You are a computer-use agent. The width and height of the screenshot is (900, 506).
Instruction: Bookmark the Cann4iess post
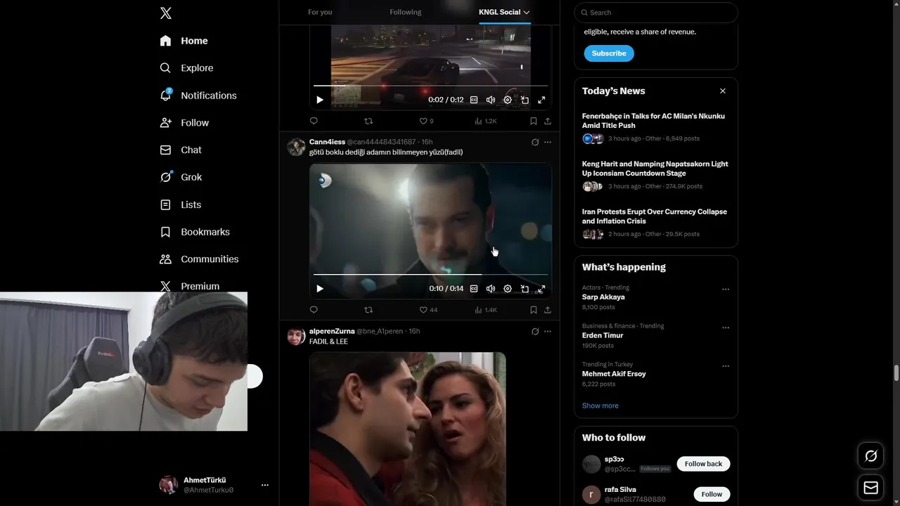(x=534, y=310)
